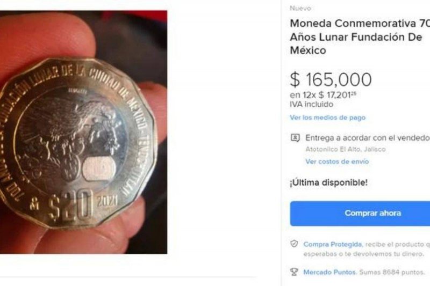Click the shield icon beside Compra Protegida

[294, 244]
